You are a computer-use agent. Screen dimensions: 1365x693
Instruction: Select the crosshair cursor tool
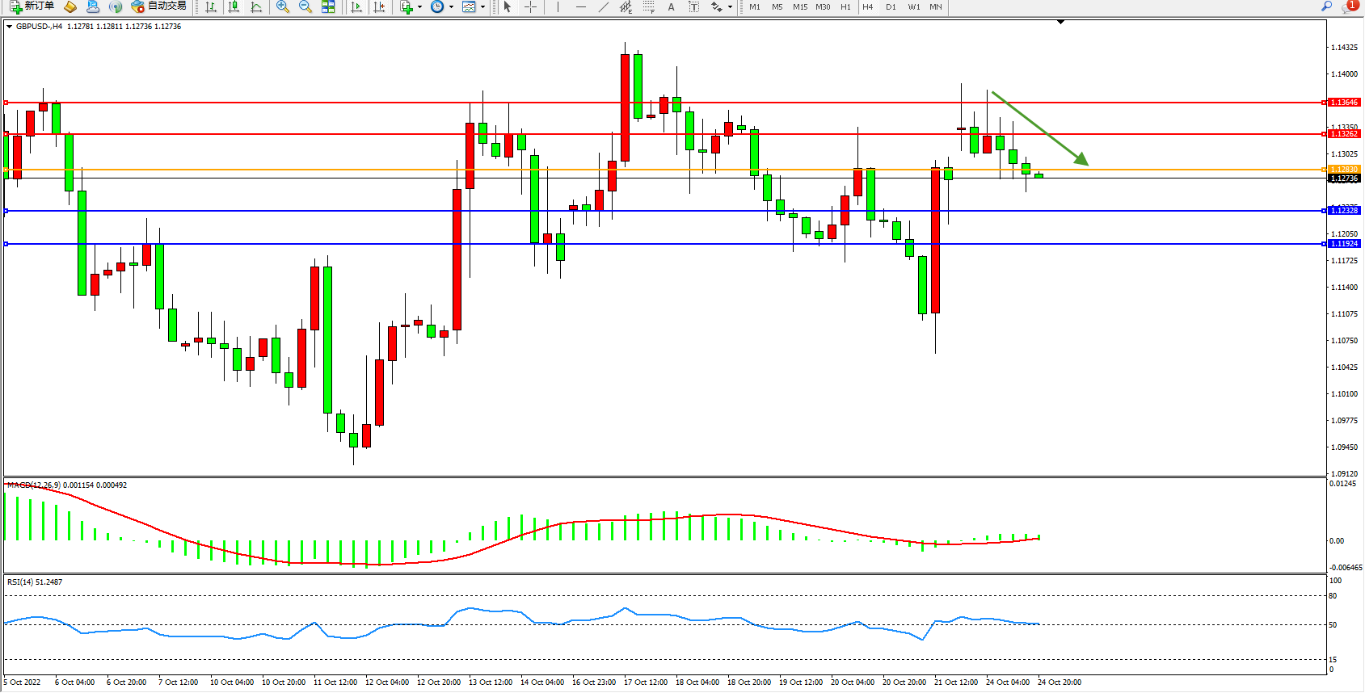point(530,6)
